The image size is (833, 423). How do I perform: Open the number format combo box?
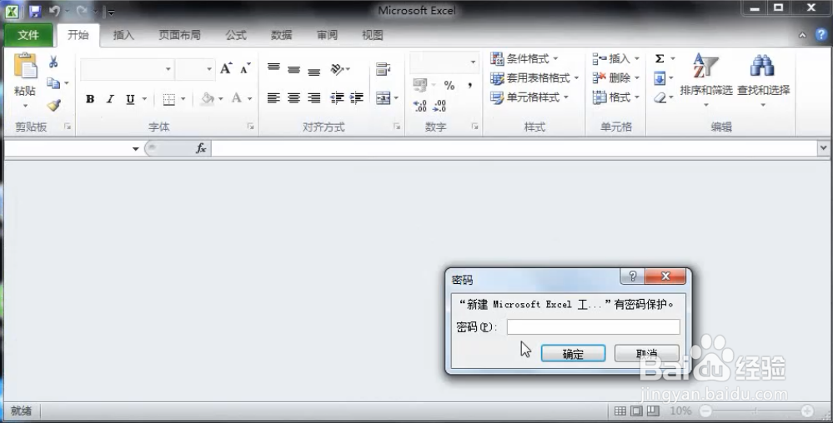tap(444, 62)
